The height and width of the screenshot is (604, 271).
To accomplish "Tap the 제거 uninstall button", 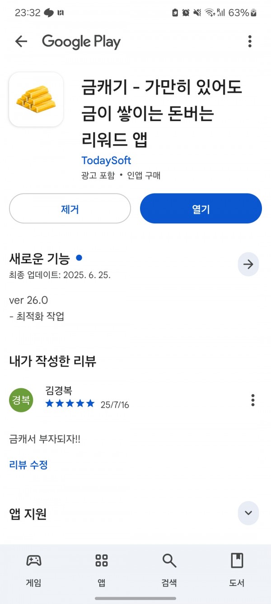I will tap(70, 208).
